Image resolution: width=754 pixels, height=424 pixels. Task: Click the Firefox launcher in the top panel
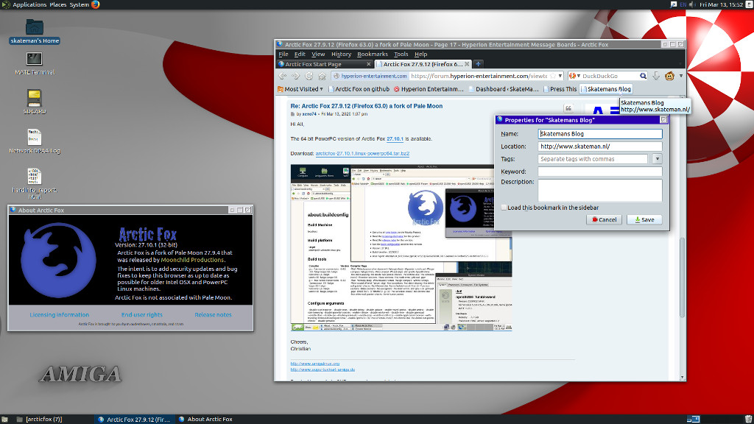pos(96,4)
